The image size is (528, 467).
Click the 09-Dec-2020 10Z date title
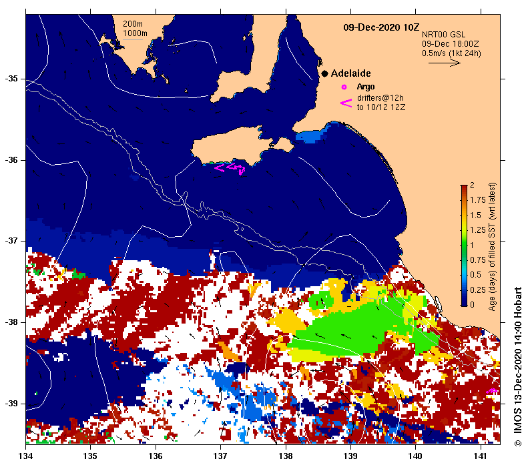pos(381,27)
